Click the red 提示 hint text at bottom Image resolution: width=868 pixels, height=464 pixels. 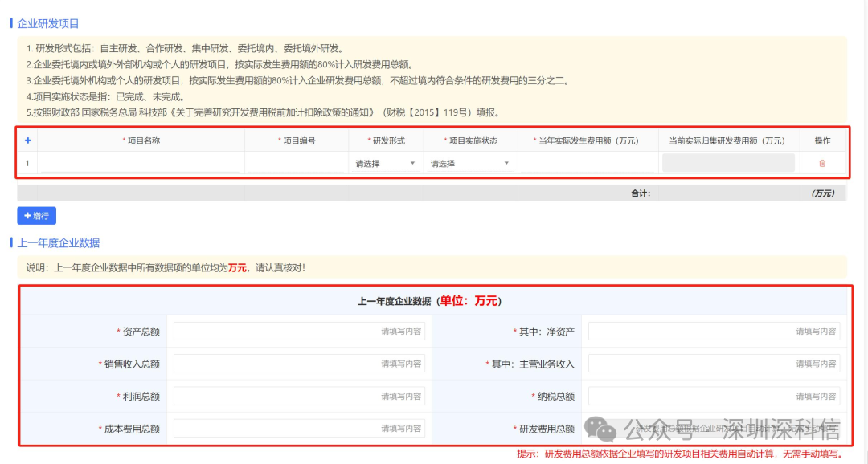pyautogui.click(x=680, y=454)
